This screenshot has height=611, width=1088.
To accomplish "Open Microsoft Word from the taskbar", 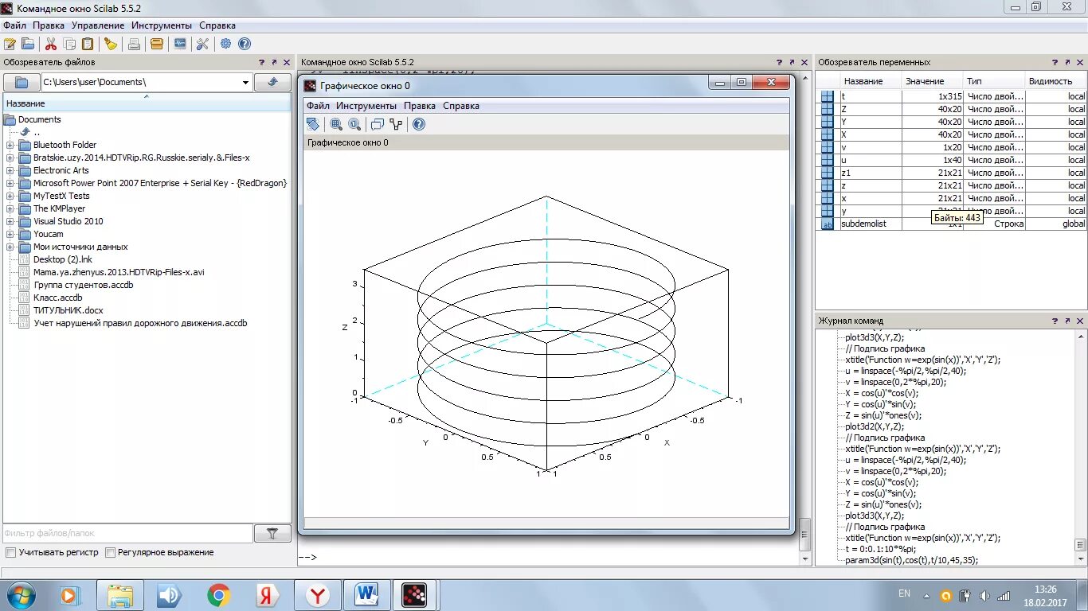I will tap(367, 595).
